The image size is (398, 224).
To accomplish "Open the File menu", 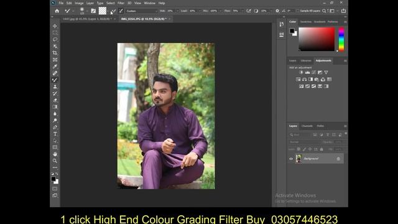I will [61, 3].
